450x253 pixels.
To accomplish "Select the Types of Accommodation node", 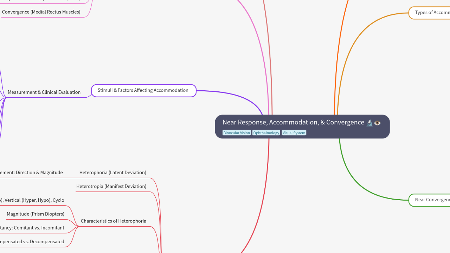I will pos(430,13).
